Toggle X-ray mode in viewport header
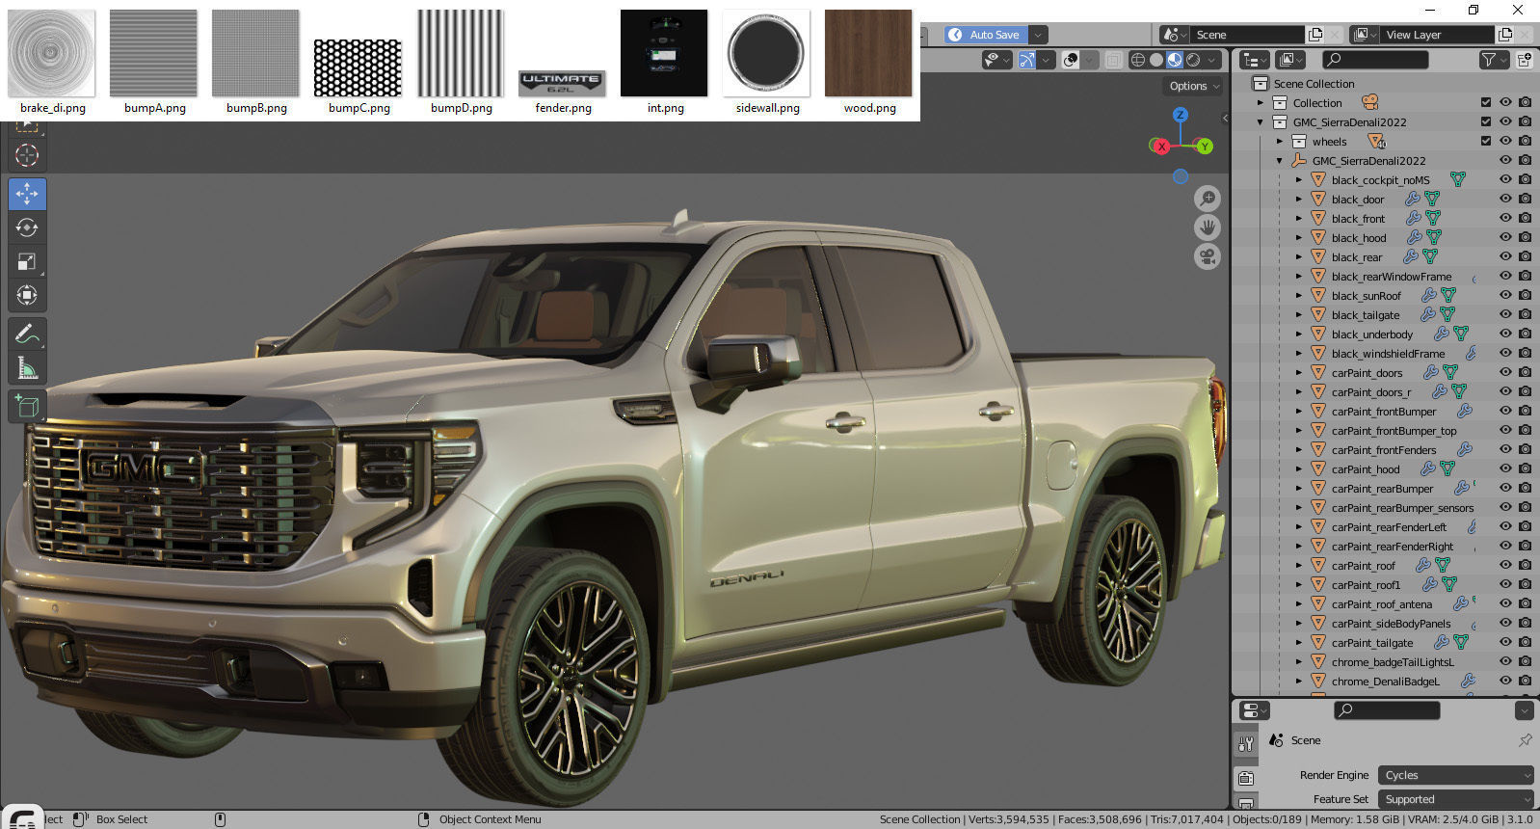 (1113, 60)
